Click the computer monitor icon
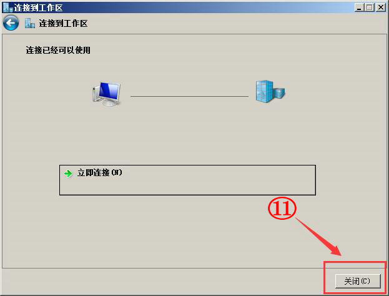 coord(107,94)
